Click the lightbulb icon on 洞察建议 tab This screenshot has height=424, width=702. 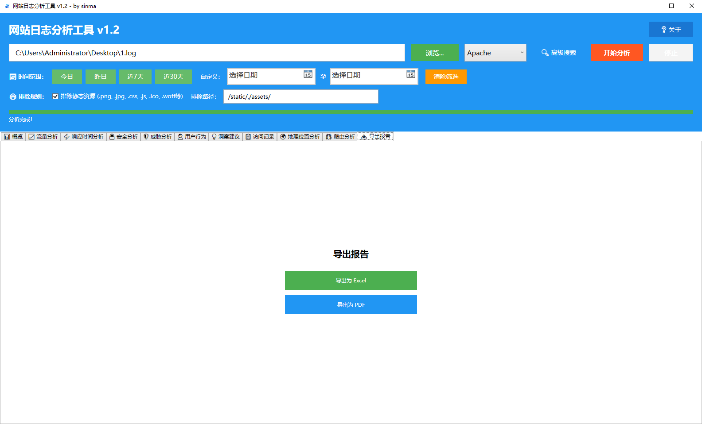(214, 137)
